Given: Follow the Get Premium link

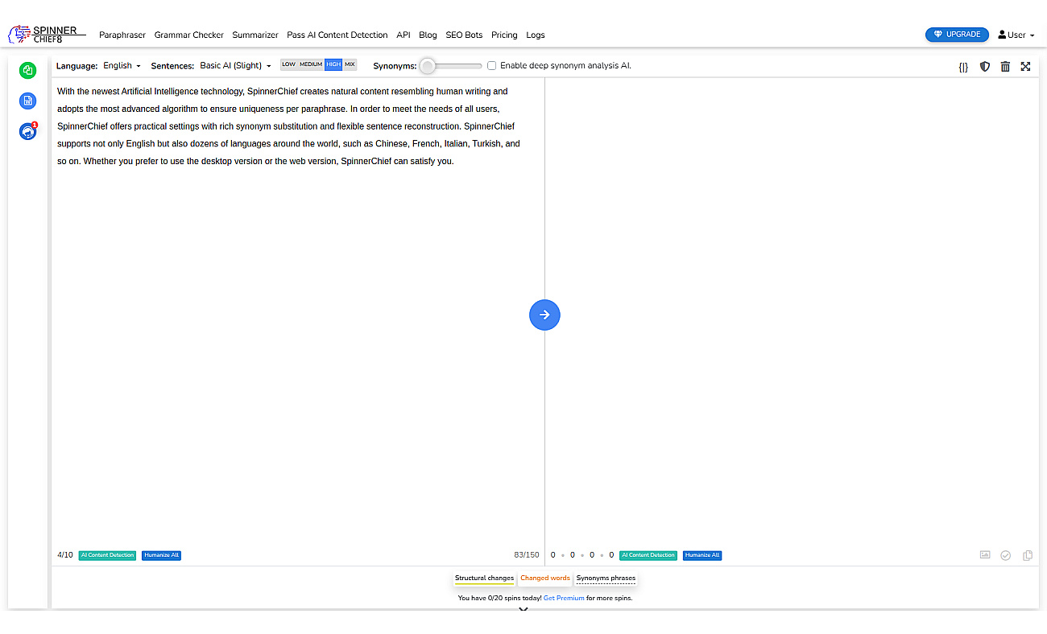Looking at the screenshot, I should pos(564,598).
